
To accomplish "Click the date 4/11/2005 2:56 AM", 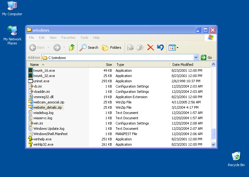I will click(186, 102).
